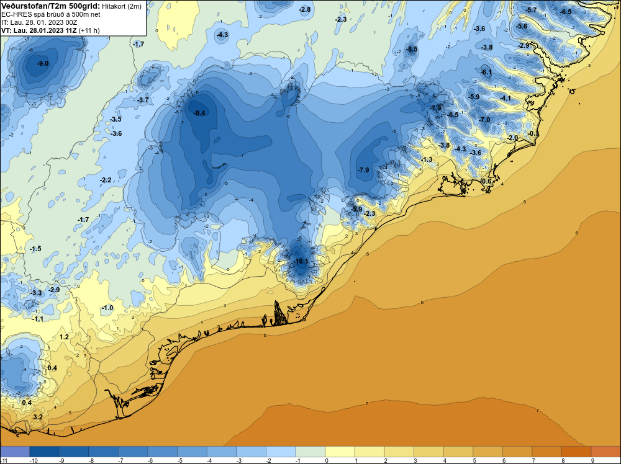Click the orange legend swatch between 6 and 7
Screen dimensions: 621x464
click(x=517, y=452)
